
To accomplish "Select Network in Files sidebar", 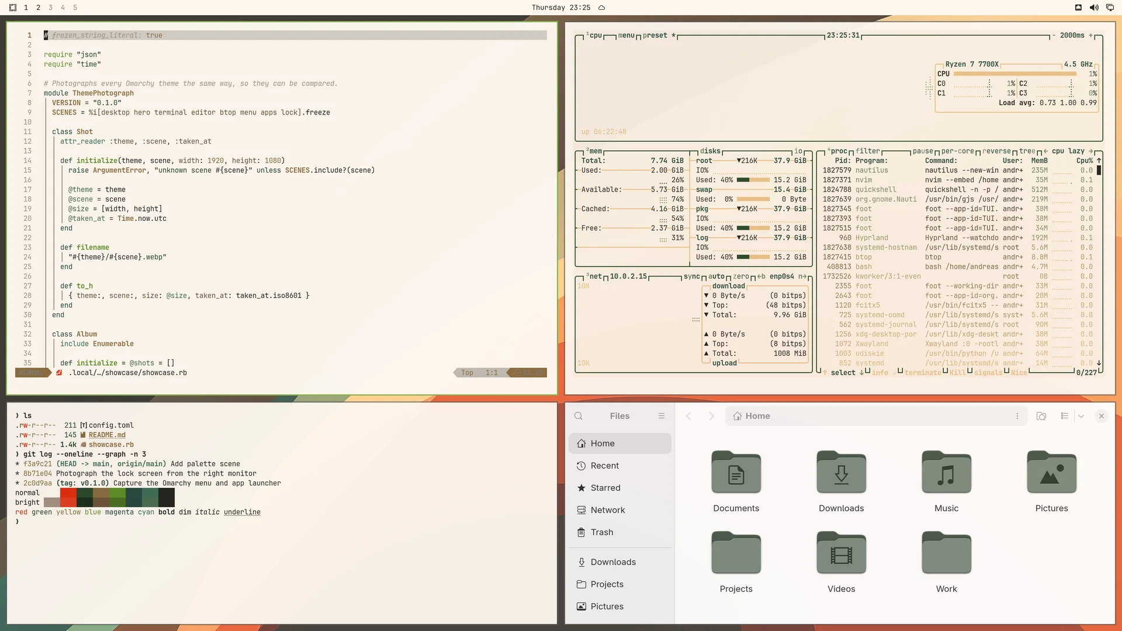I will pyautogui.click(x=620, y=510).
